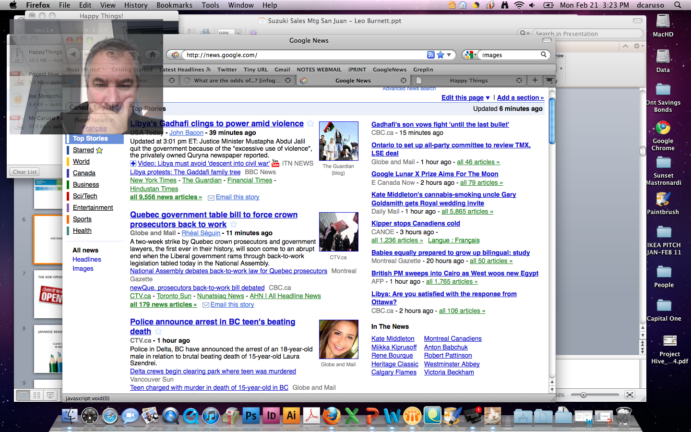Open iTunes from the dock
This screenshot has width=691, height=432.
pyautogui.click(x=211, y=416)
